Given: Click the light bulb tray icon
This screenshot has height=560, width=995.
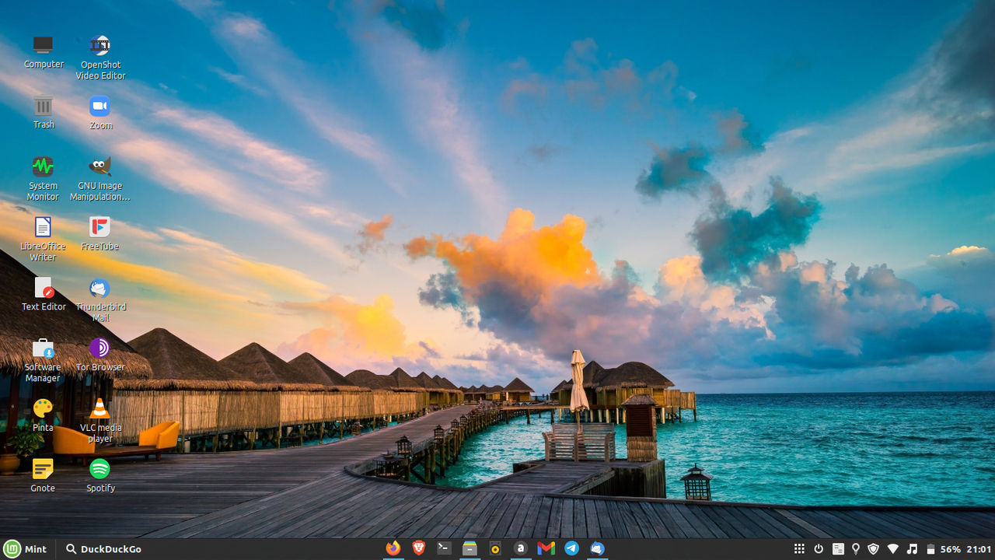Looking at the screenshot, I should [x=856, y=549].
